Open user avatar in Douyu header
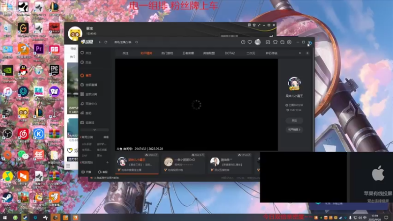 257,42
